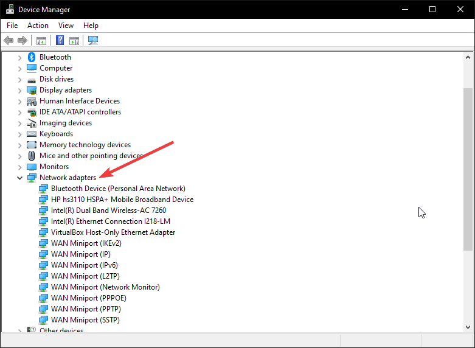Click Show/Hide Console Tree toolbar icon
The width and height of the screenshot is (475, 348).
tap(41, 40)
